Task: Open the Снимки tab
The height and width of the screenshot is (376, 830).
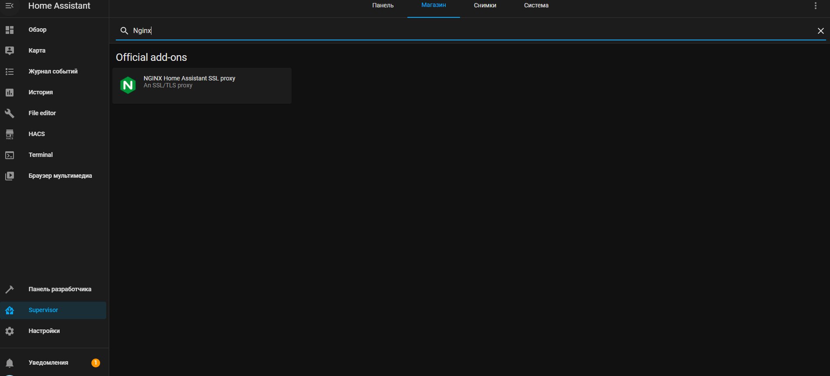Action: point(485,6)
